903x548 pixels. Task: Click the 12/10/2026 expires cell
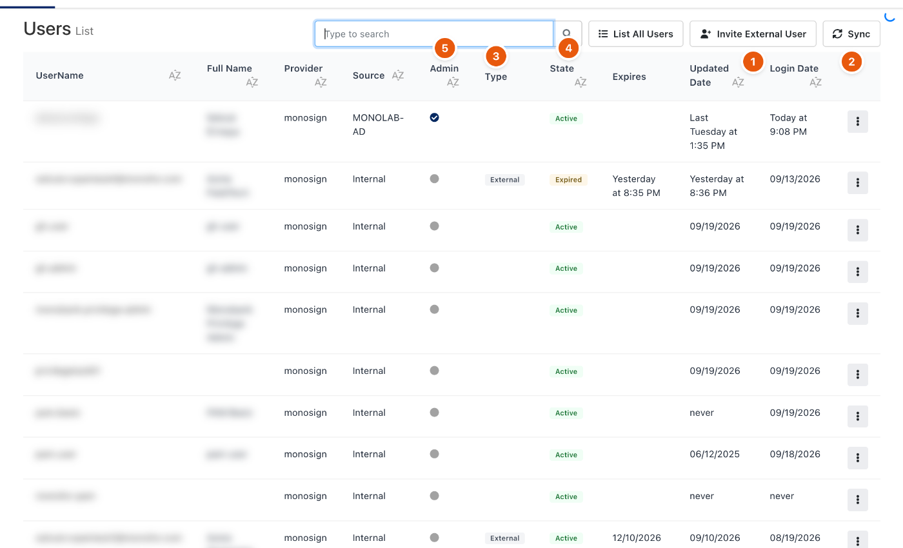pyautogui.click(x=637, y=537)
